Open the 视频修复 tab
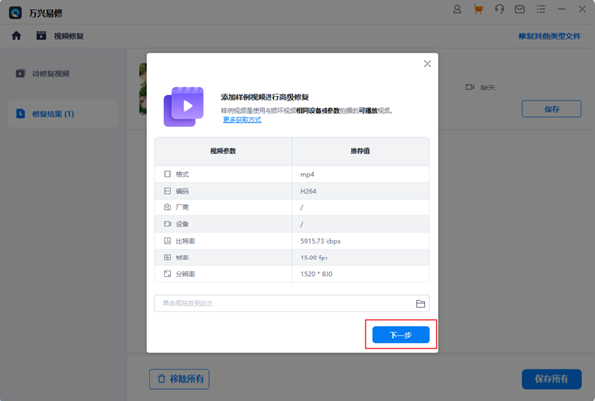This screenshot has width=595, height=401. pos(60,36)
